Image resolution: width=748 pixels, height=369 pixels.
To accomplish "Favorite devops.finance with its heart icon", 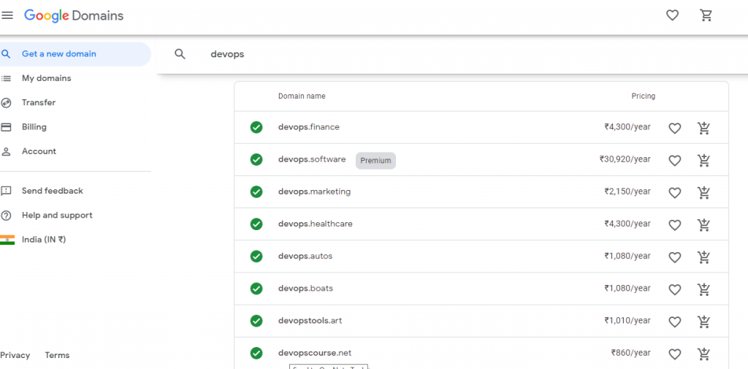I will pos(674,128).
